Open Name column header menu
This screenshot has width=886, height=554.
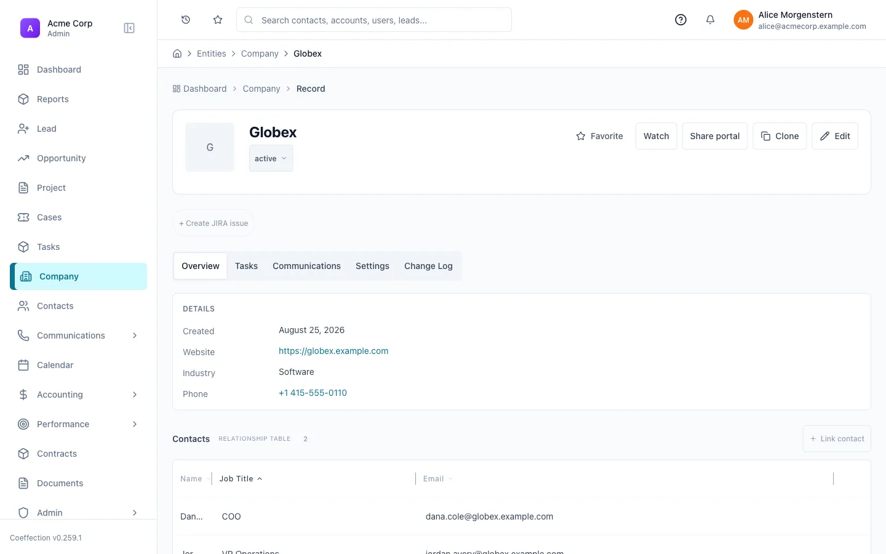tap(194, 479)
